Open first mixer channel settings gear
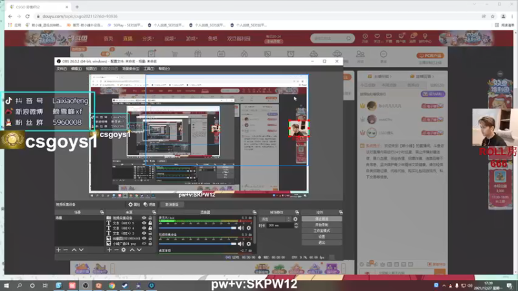The height and width of the screenshot is (291, 518). coord(249,228)
